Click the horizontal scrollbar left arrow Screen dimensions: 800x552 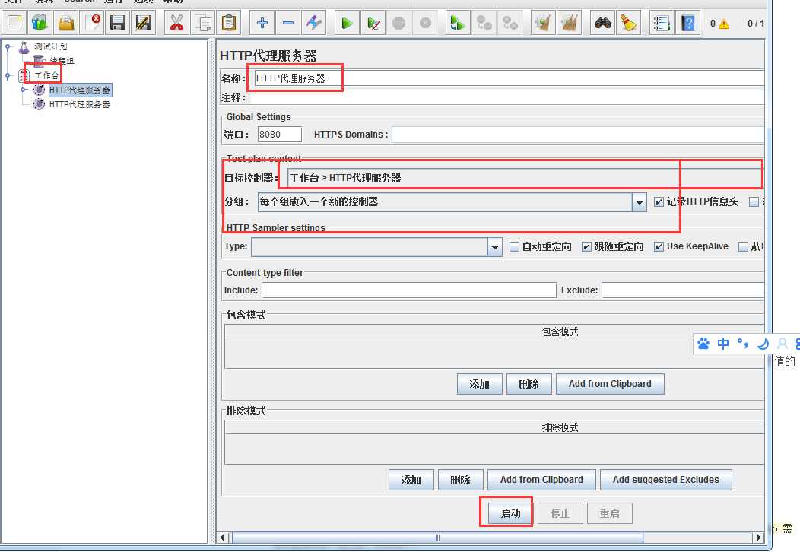pyautogui.click(x=223, y=538)
